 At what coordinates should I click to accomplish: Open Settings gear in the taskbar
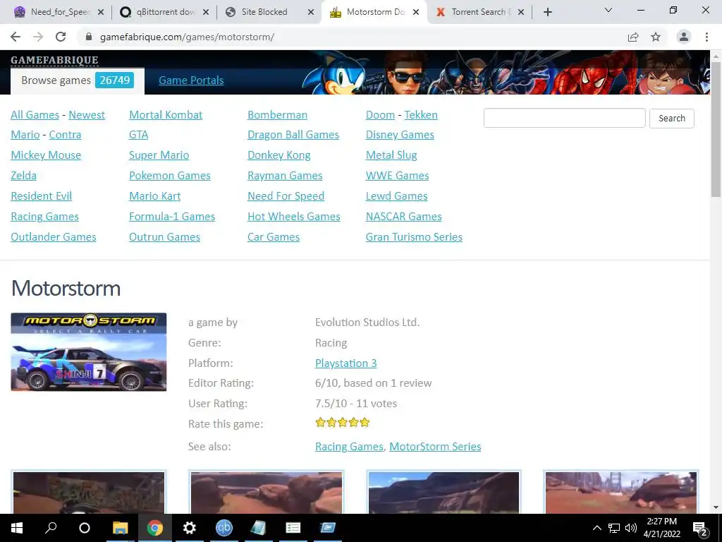click(189, 528)
